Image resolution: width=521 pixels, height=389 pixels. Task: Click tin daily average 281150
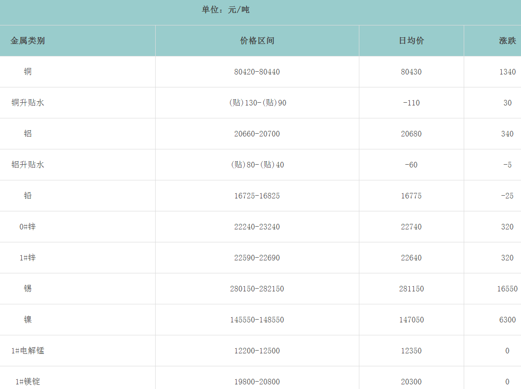point(411,289)
